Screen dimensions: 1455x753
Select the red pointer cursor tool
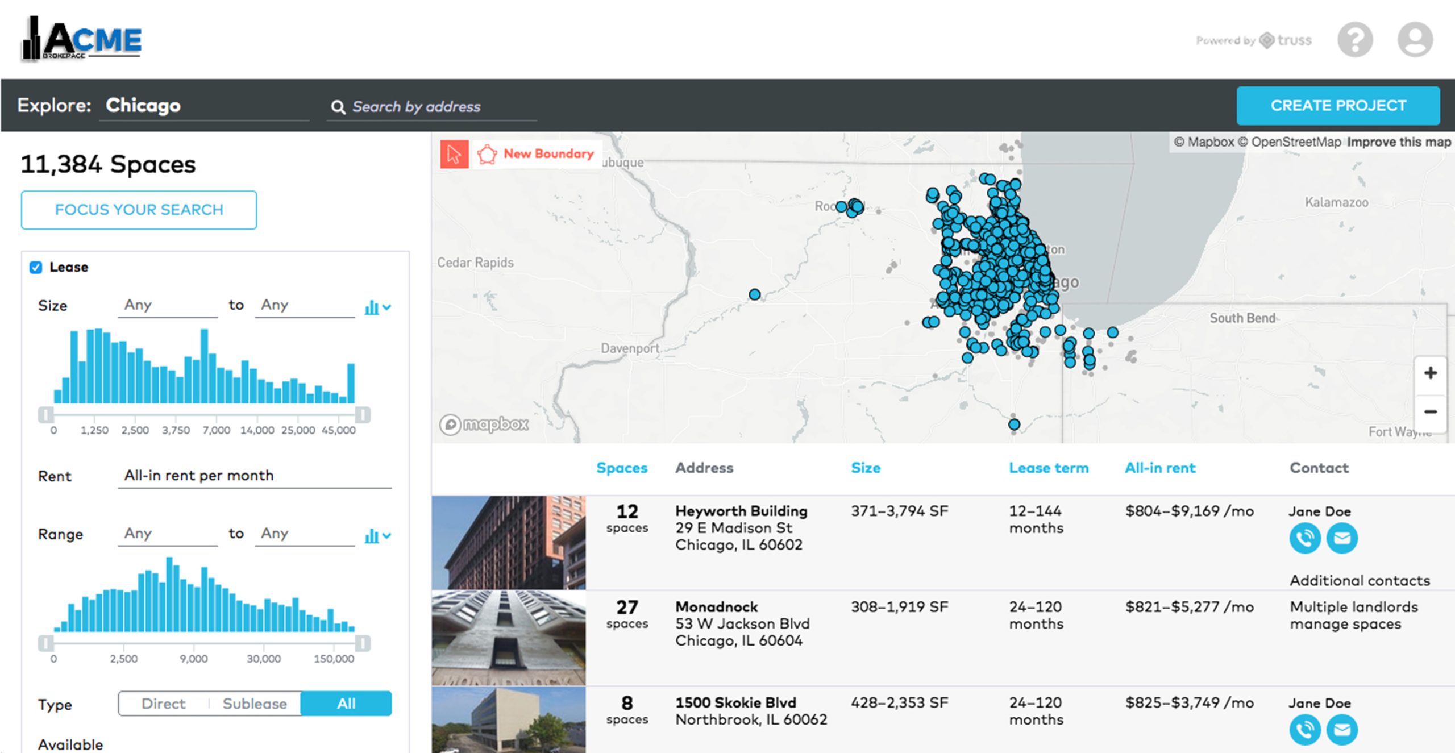click(x=454, y=154)
